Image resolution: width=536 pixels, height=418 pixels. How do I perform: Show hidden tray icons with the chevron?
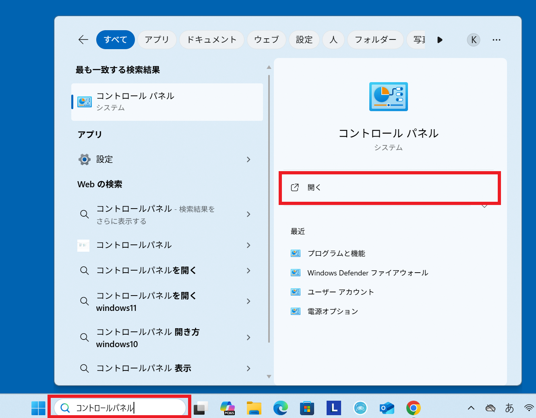coord(471,408)
